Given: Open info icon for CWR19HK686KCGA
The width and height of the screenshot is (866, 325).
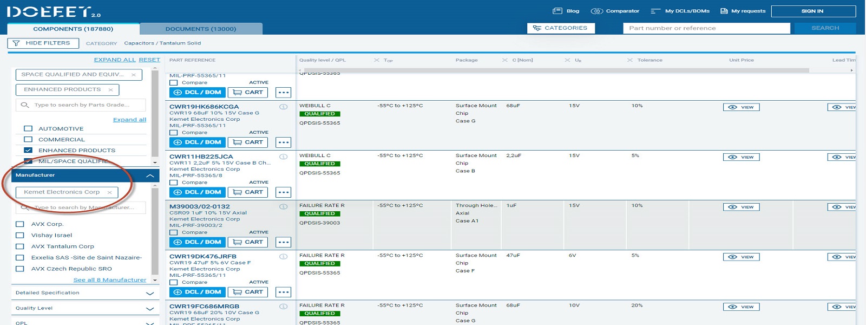Looking at the screenshot, I should [x=283, y=107].
